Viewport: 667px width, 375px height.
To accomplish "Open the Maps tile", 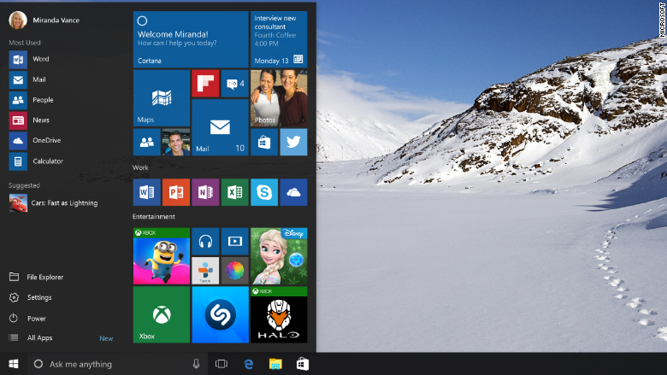I will (x=162, y=98).
